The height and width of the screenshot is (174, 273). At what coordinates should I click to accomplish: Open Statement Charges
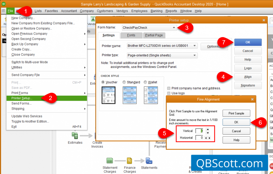(x=110, y=161)
